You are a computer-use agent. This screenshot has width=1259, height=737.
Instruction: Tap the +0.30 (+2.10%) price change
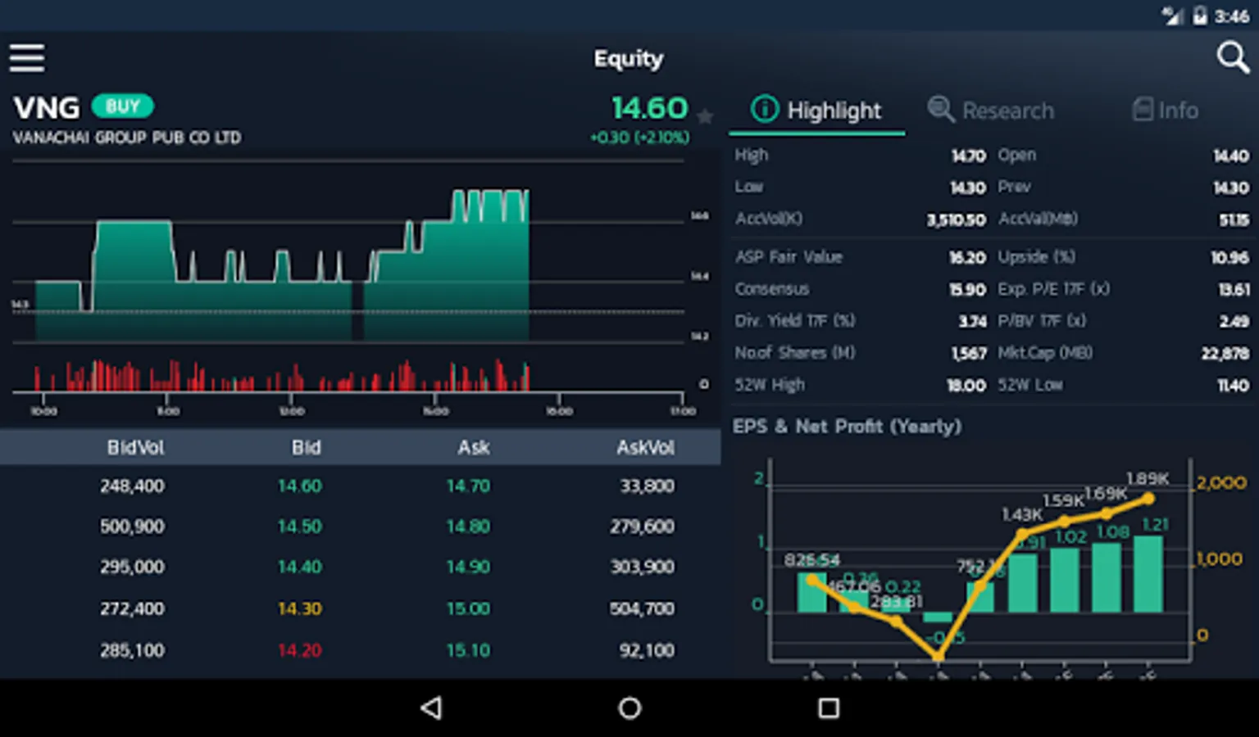point(639,138)
